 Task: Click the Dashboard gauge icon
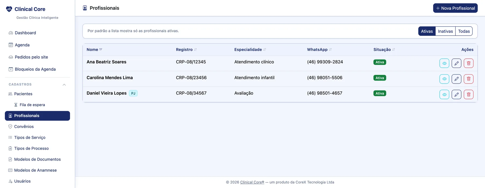[x=11, y=33]
